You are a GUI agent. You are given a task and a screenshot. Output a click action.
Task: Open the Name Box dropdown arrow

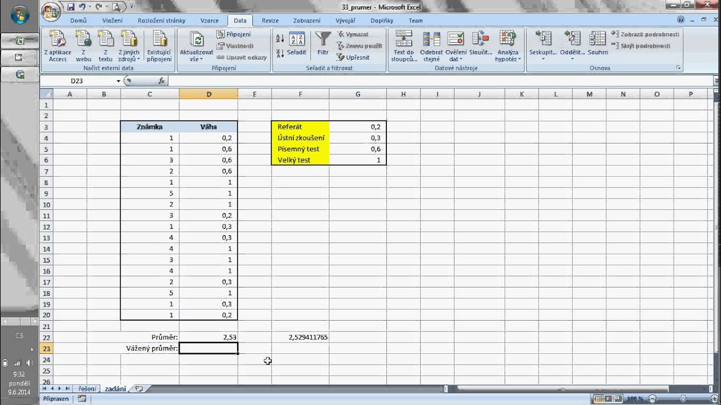[x=118, y=81]
